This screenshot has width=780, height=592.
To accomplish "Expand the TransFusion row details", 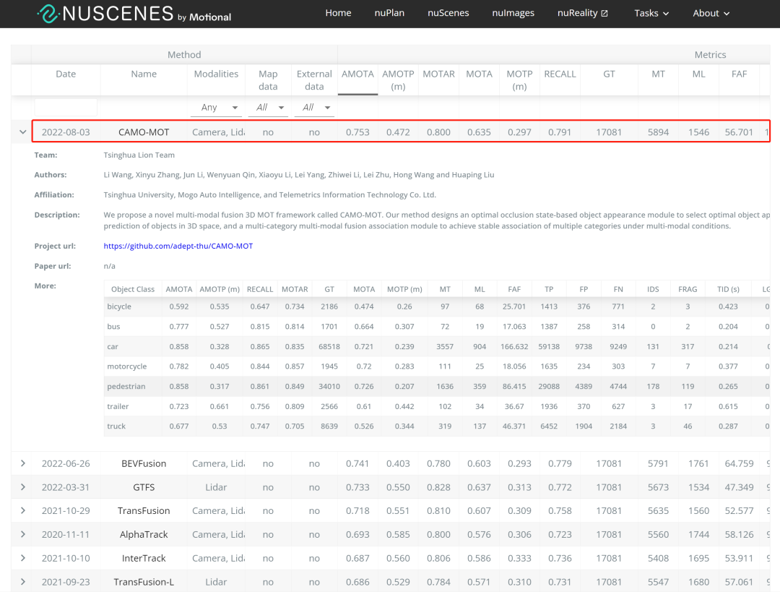I will [x=22, y=511].
